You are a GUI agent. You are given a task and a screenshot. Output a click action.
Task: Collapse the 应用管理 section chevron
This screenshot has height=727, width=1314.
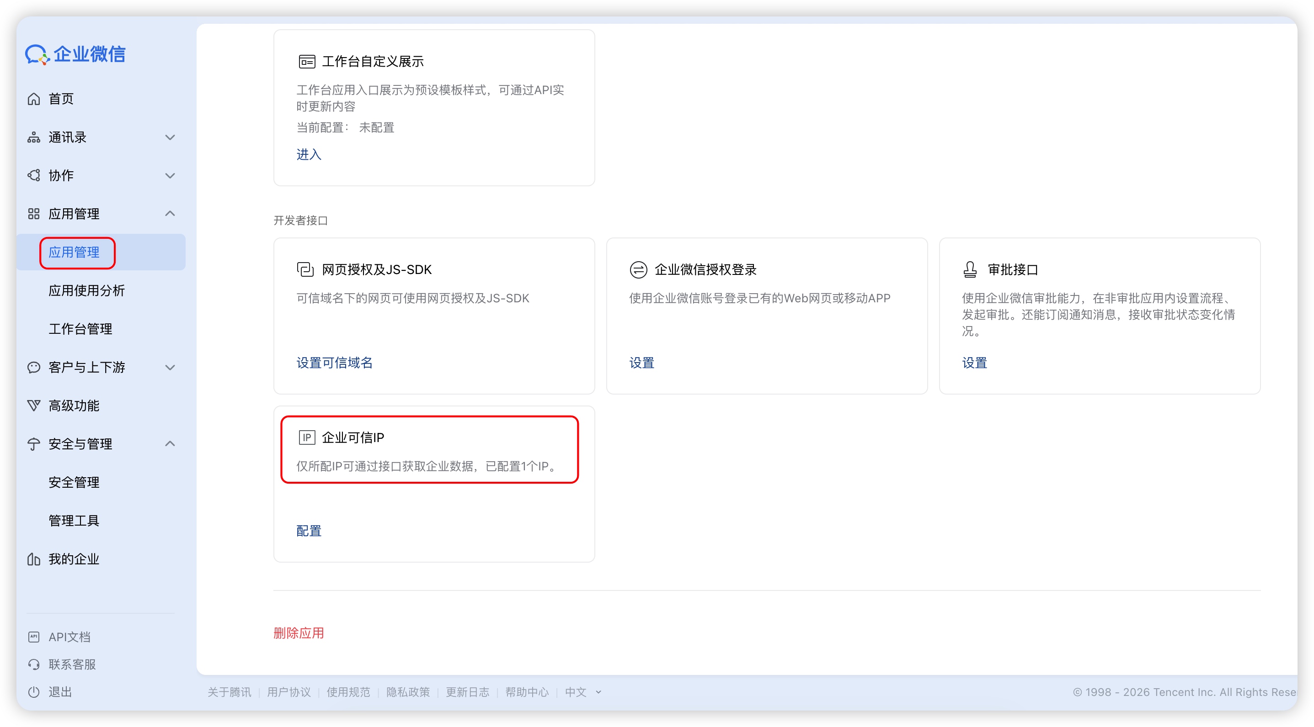tap(170, 213)
